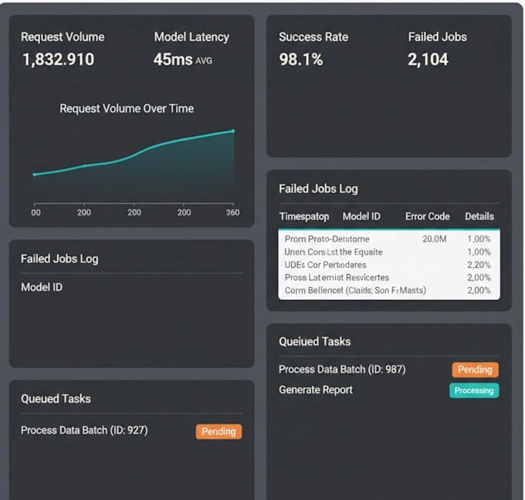Click the last data point on volume chart
The height and width of the screenshot is (500, 525).
233,131
